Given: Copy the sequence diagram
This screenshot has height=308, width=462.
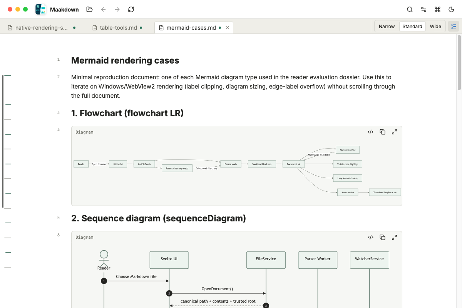Looking at the screenshot, I should point(382,237).
